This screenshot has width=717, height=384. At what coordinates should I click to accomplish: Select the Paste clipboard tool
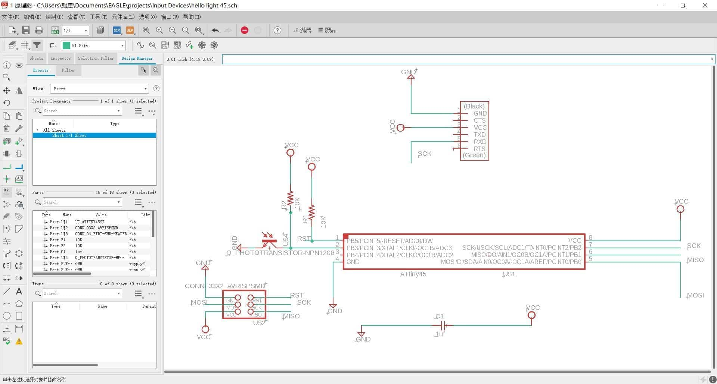point(19,116)
